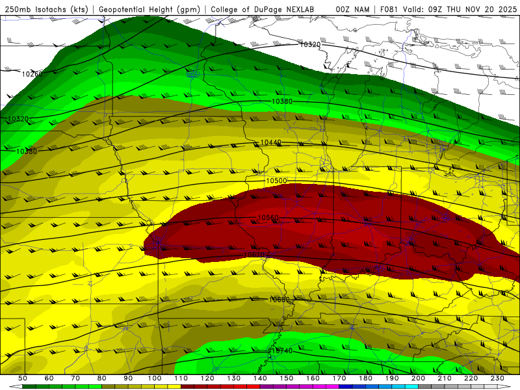Select the 160 value on the color scale
The image size is (520, 390).
pos(313,378)
